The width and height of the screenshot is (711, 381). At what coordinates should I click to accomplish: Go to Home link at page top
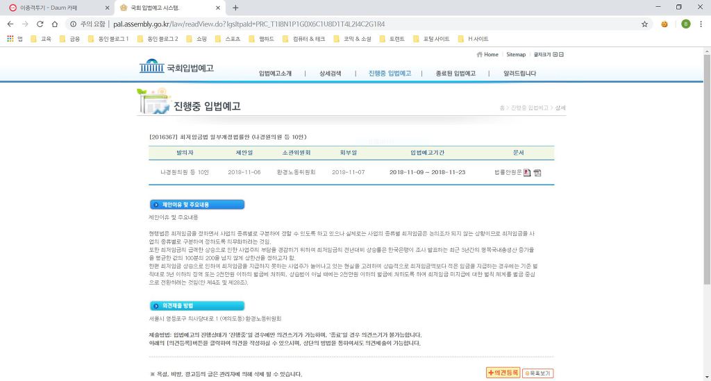pyautogui.click(x=487, y=54)
